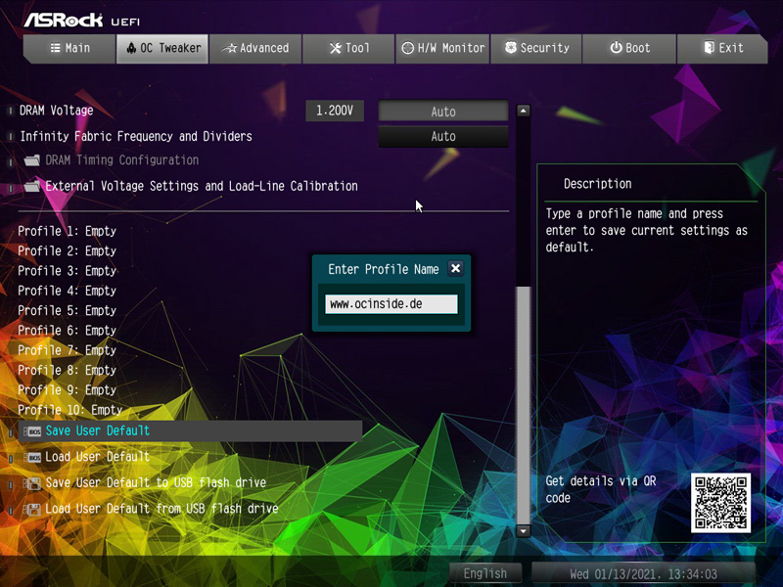The image size is (783, 587).
Task: Select Profile 3: Empty
Action: (x=67, y=271)
